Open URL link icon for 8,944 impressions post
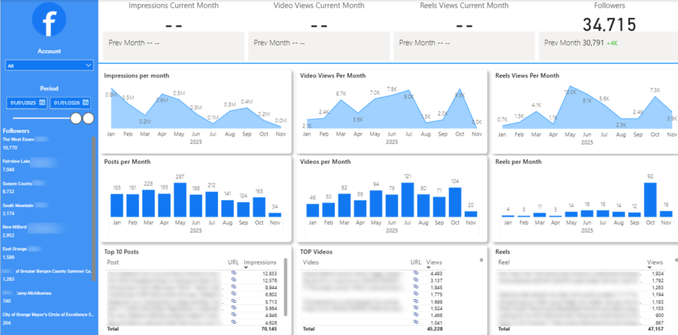Viewport: 678px width, 335px height. [x=234, y=287]
